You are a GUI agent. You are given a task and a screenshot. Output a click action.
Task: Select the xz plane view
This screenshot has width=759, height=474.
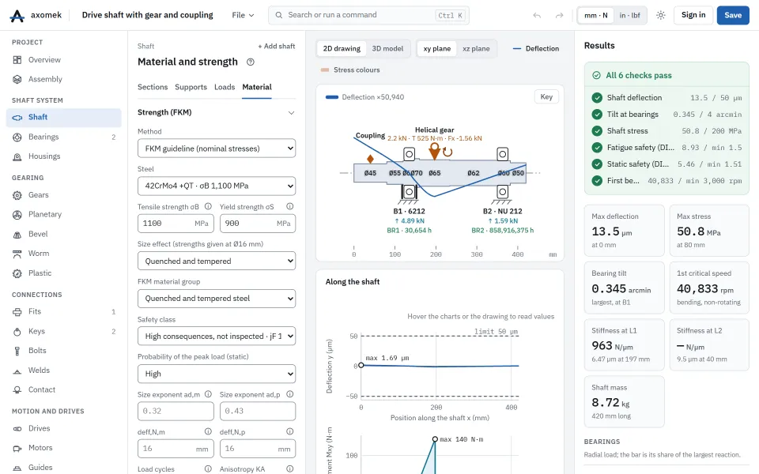click(476, 48)
